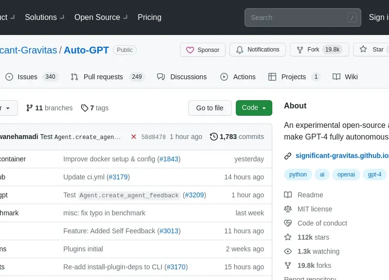Open pull request #1843 link
The image size is (389, 280).
point(169,159)
